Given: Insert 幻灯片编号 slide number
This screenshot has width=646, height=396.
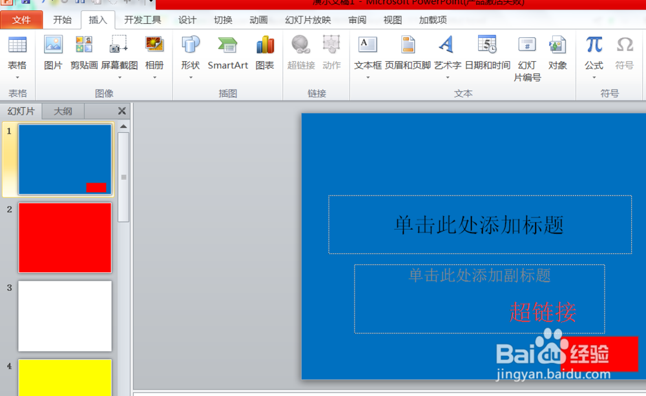Looking at the screenshot, I should pyautogui.click(x=527, y=59).
